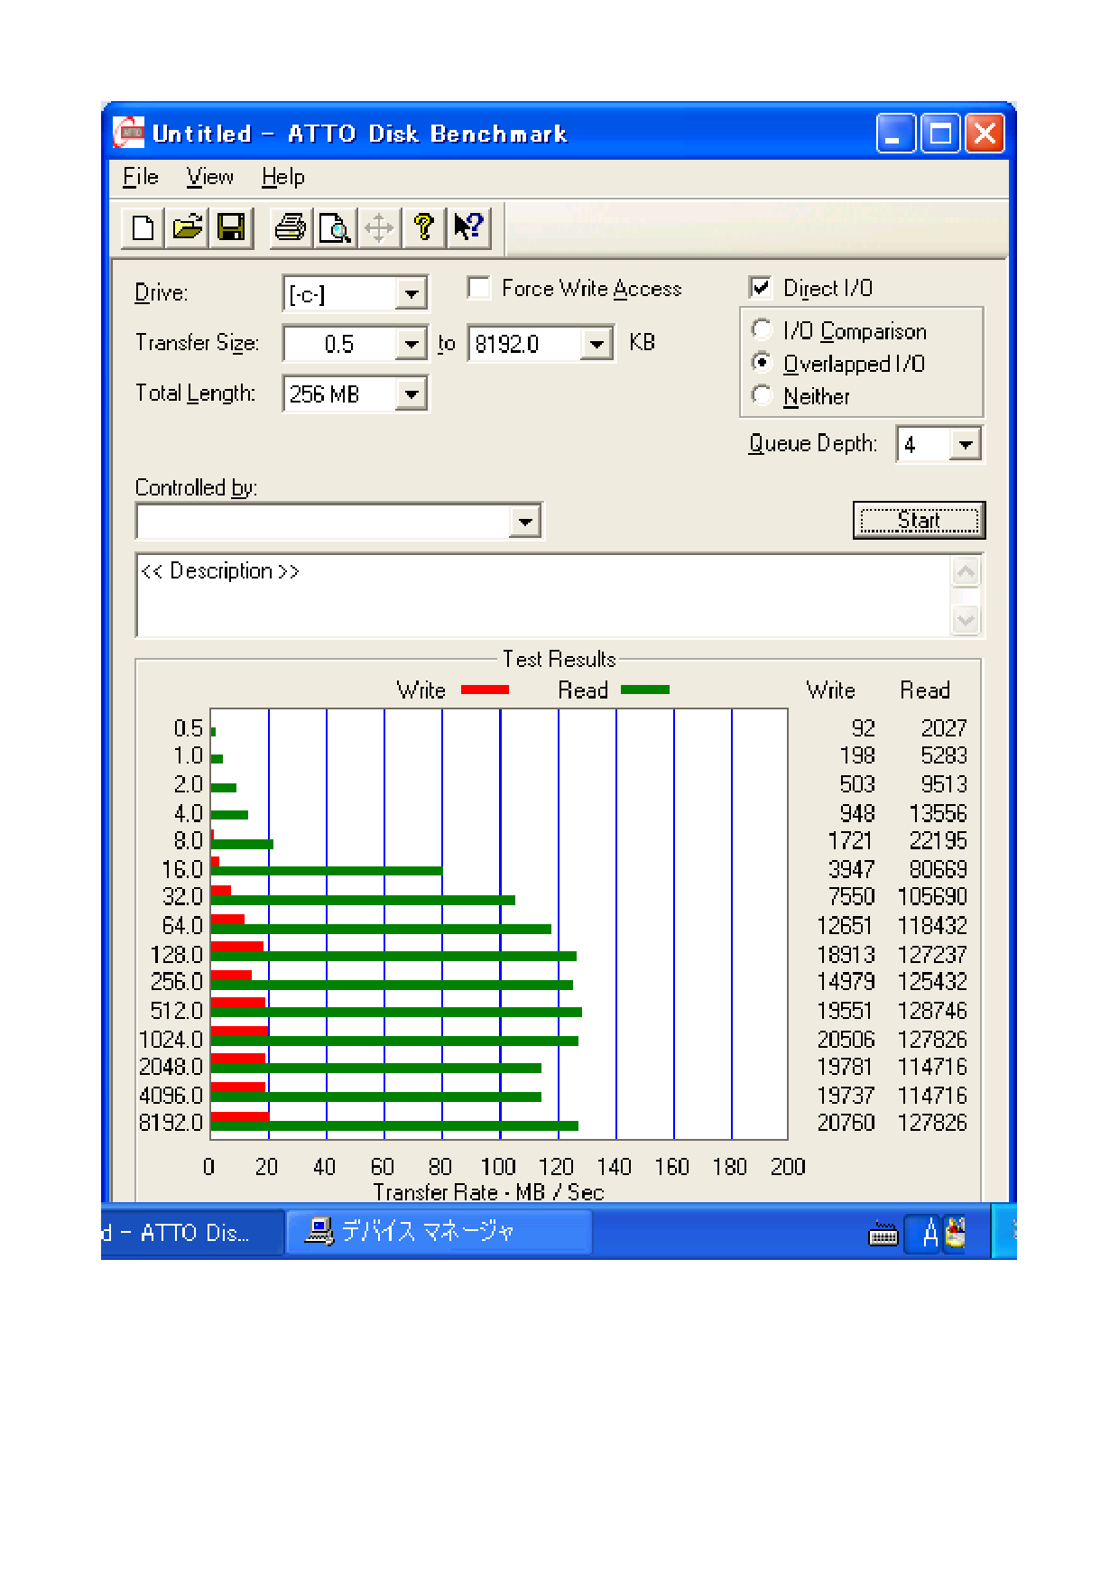Open the Queue Depth dropdown
Viewport: 1119px width, 1583px height.
click(x=966, y=444)
